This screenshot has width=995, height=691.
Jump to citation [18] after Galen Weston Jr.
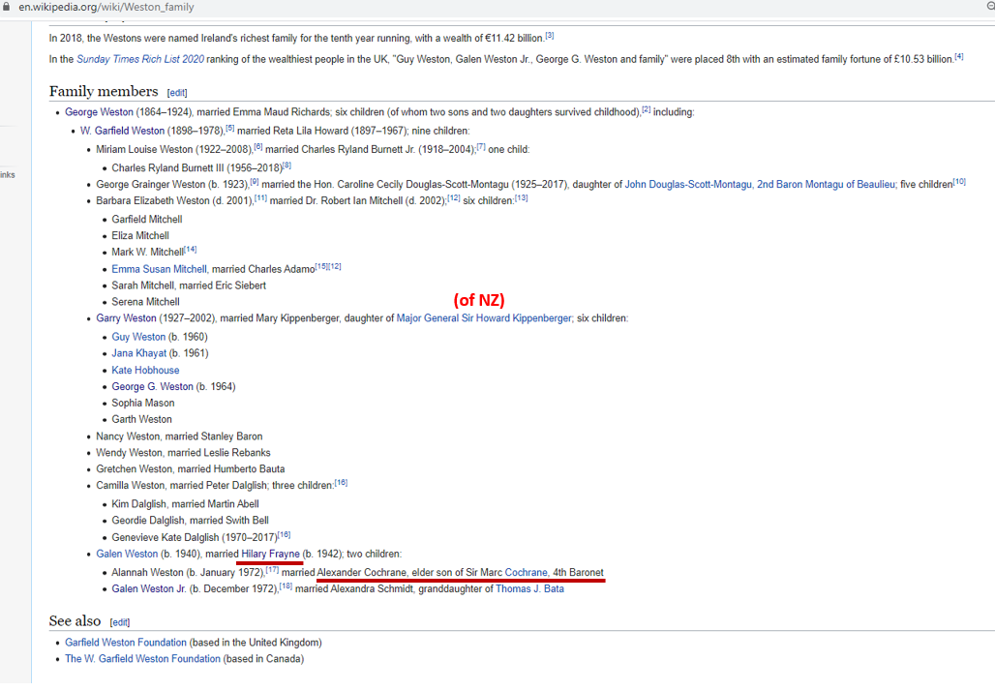tap(286, 586)
